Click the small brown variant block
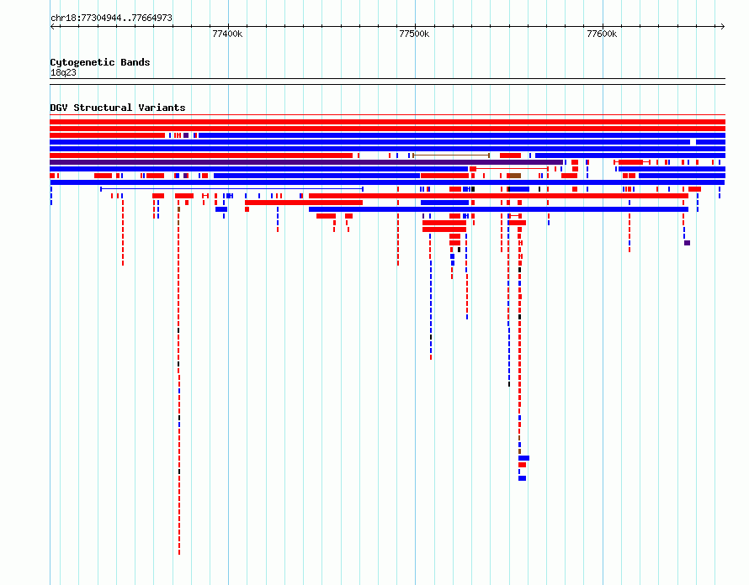 (x=515, y=176)
